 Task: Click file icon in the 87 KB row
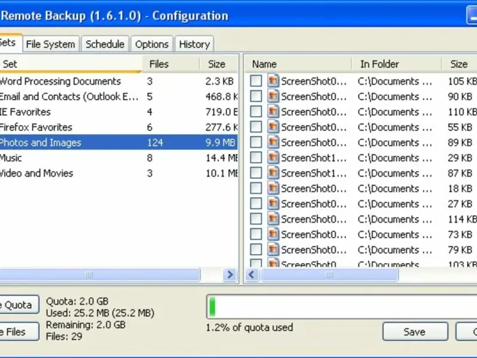[273, 172]
